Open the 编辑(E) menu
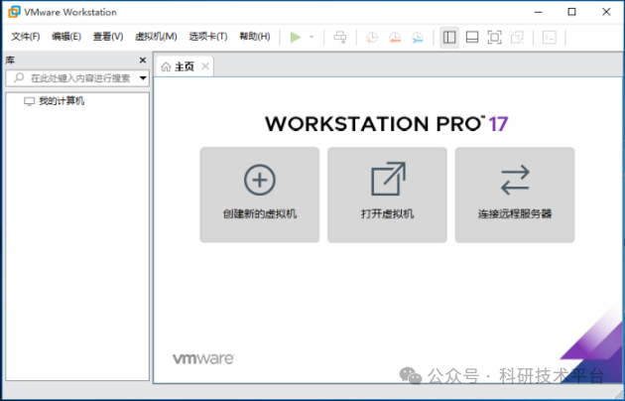This screenshot has height=401, width=625. pos(66,37)
